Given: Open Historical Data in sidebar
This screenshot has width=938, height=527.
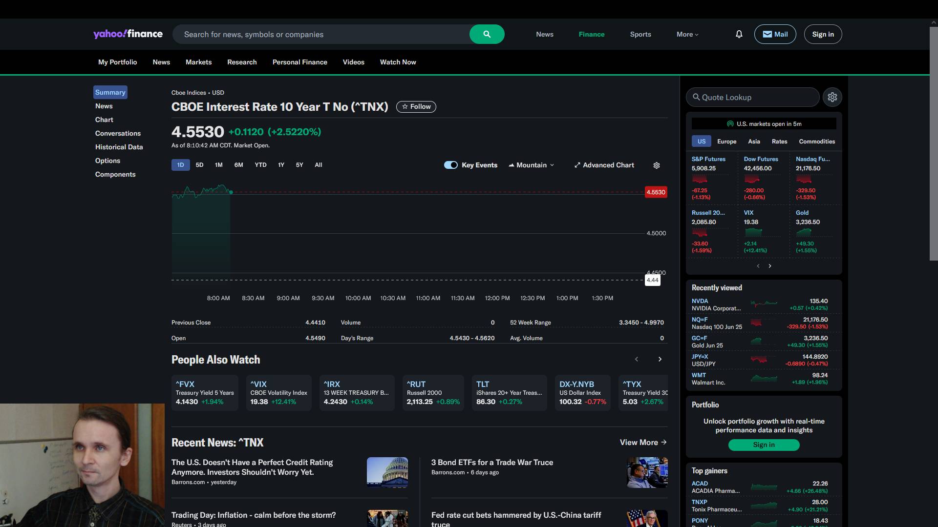Looking at the screenshot, I should pos(119,147).
